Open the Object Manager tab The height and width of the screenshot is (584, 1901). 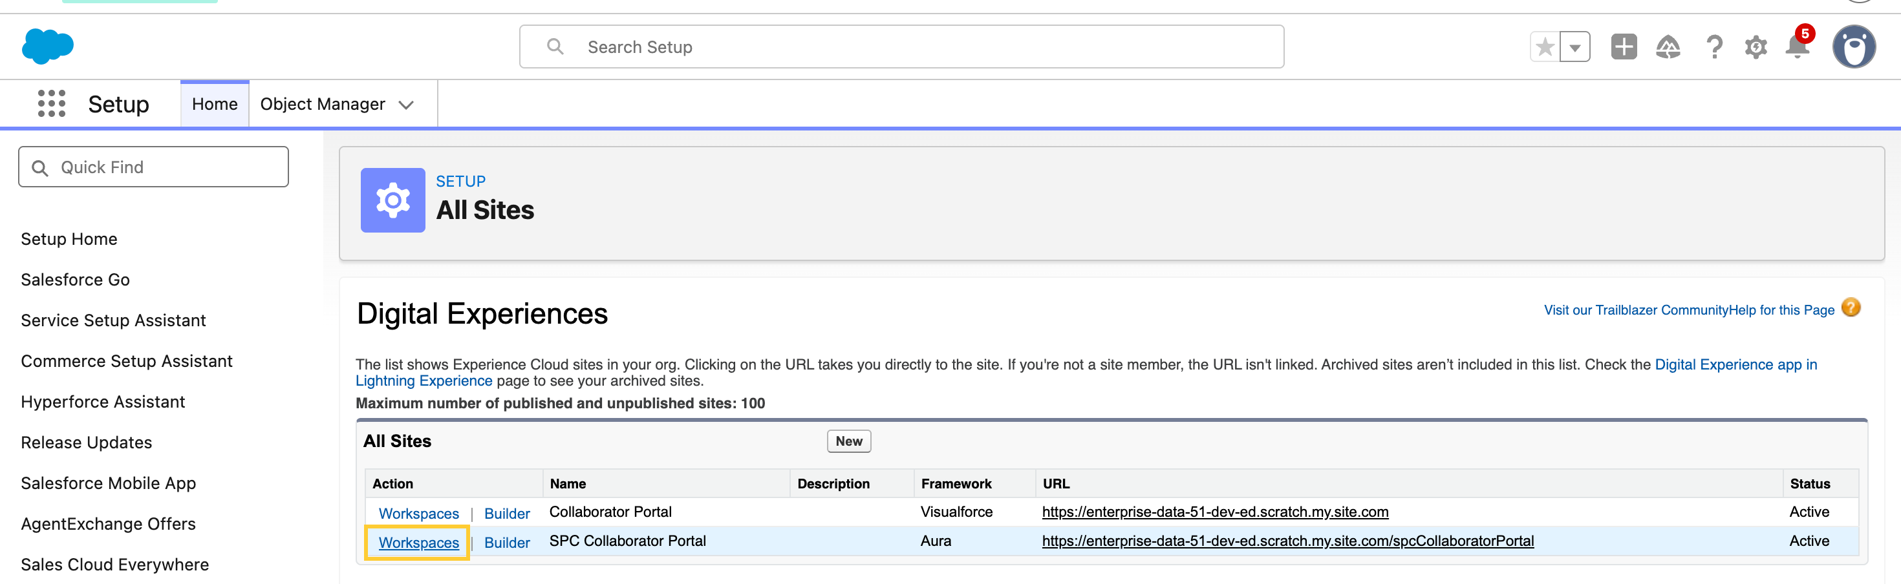[x=323, y=104]
